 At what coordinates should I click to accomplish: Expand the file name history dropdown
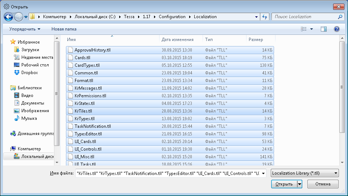(x=263, y=173)
